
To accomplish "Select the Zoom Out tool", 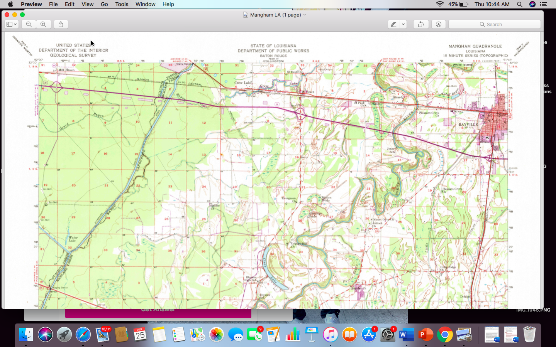I will pos(29,24).
